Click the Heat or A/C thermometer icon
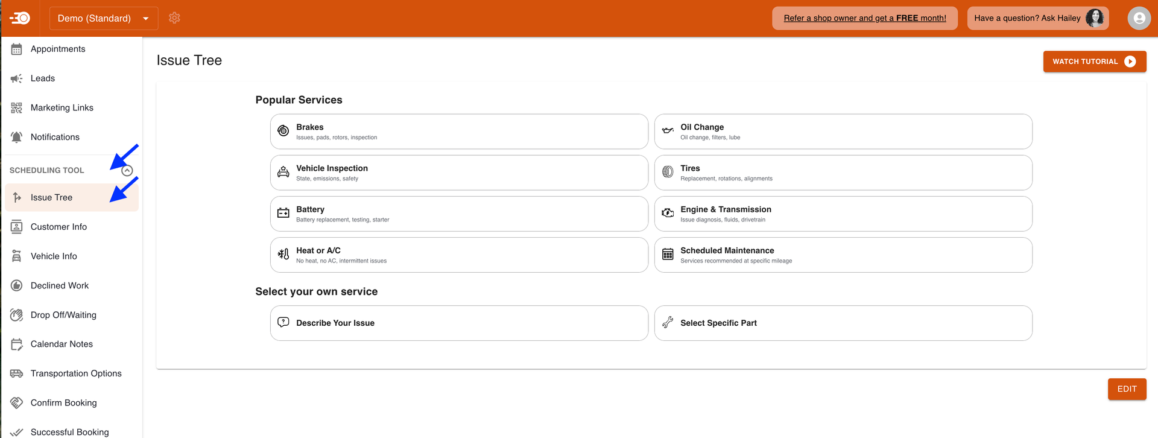The image size is (1158, 438). tap(283, 254)
